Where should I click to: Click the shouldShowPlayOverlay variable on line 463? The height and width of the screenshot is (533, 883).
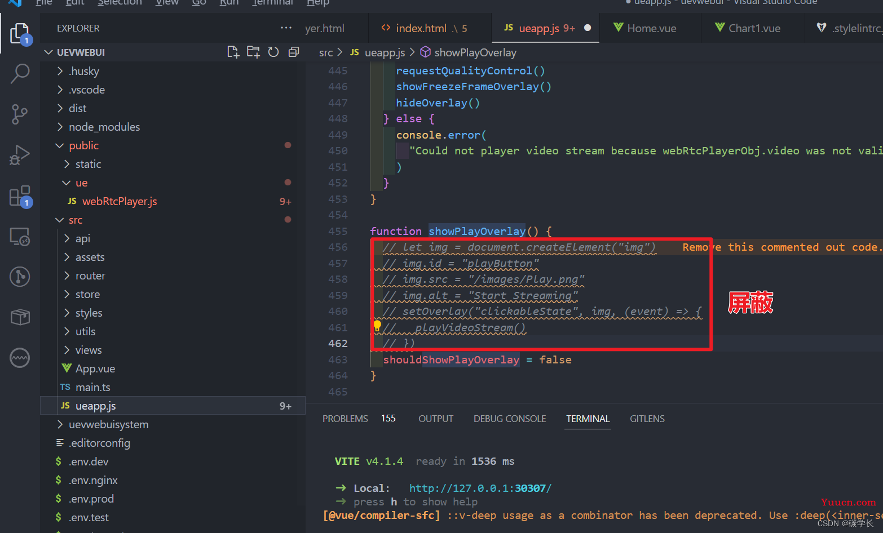pos(451,359)
